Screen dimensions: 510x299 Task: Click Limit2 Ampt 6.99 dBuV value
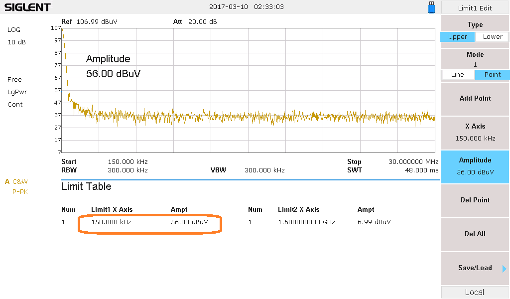point(374,222)
